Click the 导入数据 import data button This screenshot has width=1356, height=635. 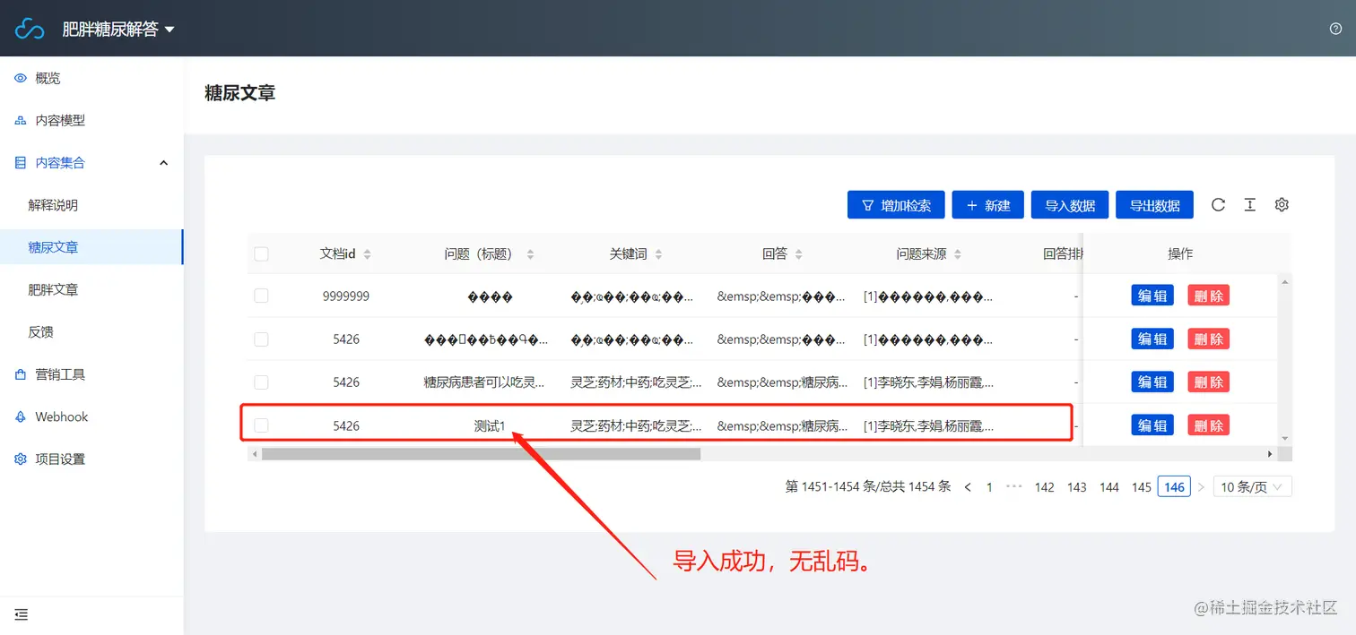1070,204
